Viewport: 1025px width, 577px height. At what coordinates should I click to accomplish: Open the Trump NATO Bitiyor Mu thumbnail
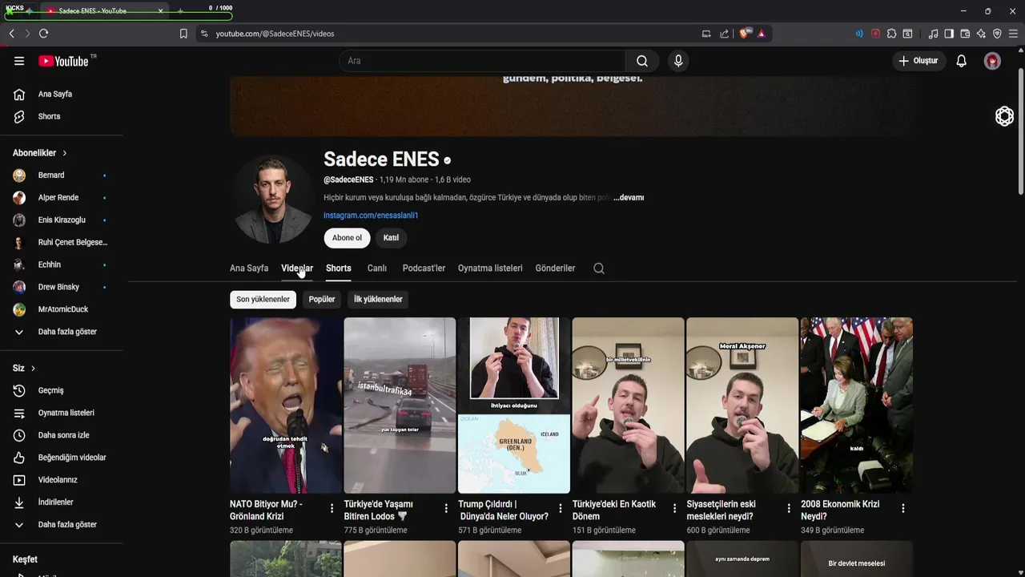(x=286, y=406)
